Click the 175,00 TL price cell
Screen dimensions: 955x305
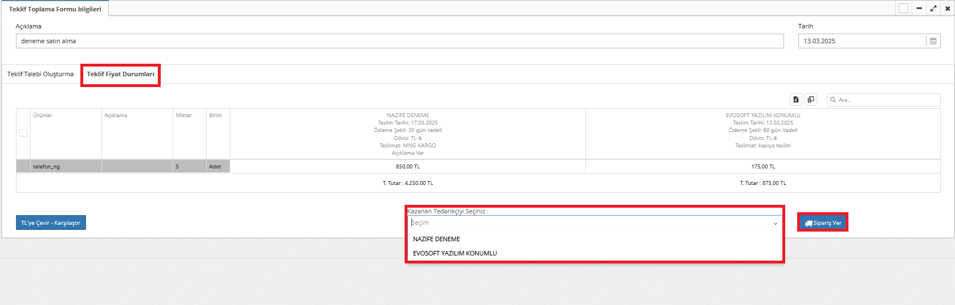762,167
